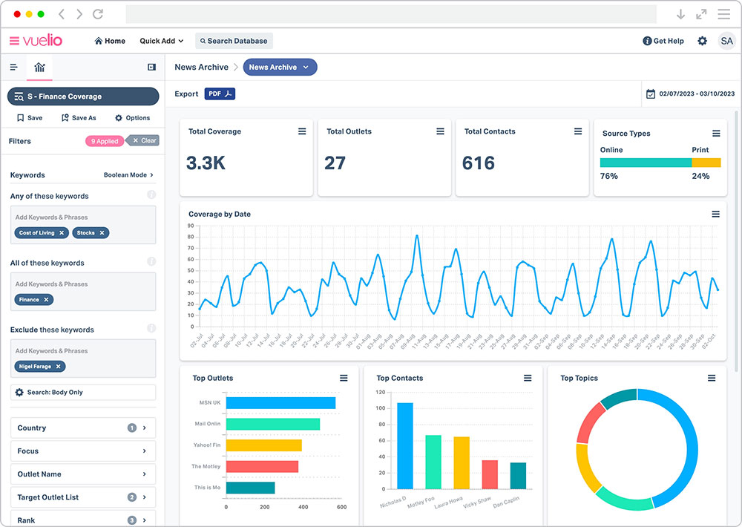Open the Coverage by Date chart menu
Image resolution: width=742 pixels, height=527 pixels.
(715, 214)
